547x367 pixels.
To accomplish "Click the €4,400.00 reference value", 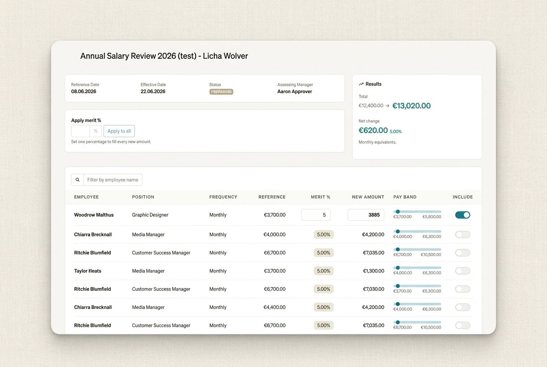I will pos(275,307).
